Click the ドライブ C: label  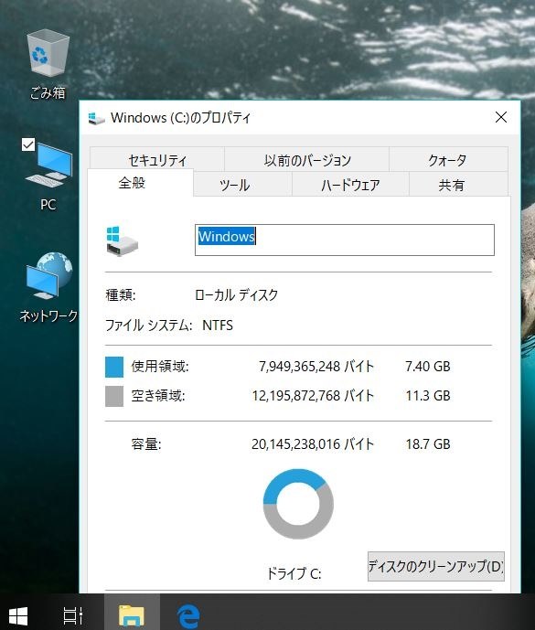click(294, 573)
